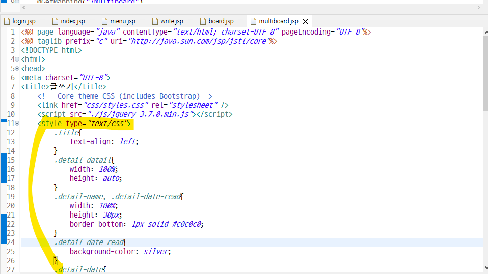This screenshot has height=275, width=488.
Task: Place cursor on text "<!DOCTYPE html>"
Action: coord(51,50)
